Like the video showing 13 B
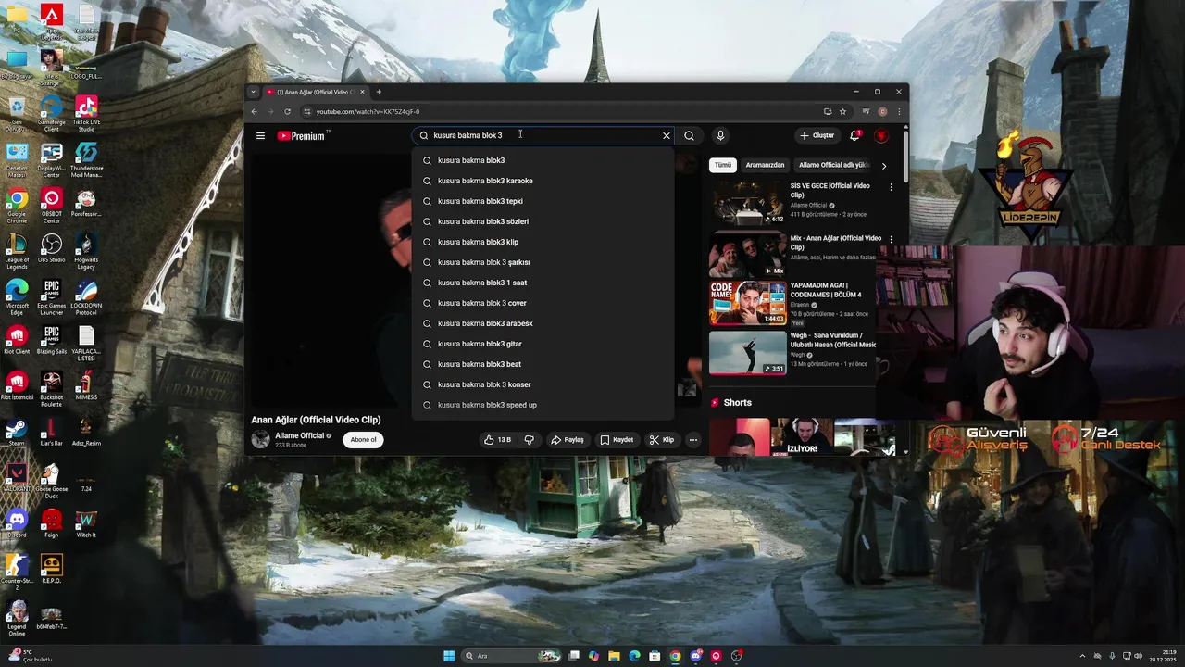The height and width of the screenshot is (667, 1185). [x=497, y=440]
